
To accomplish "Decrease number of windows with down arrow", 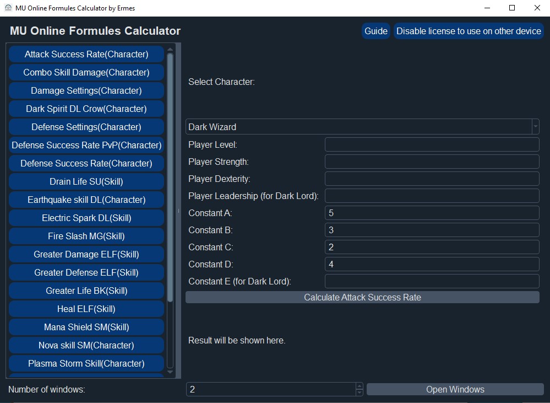I will tap(360, 393).
